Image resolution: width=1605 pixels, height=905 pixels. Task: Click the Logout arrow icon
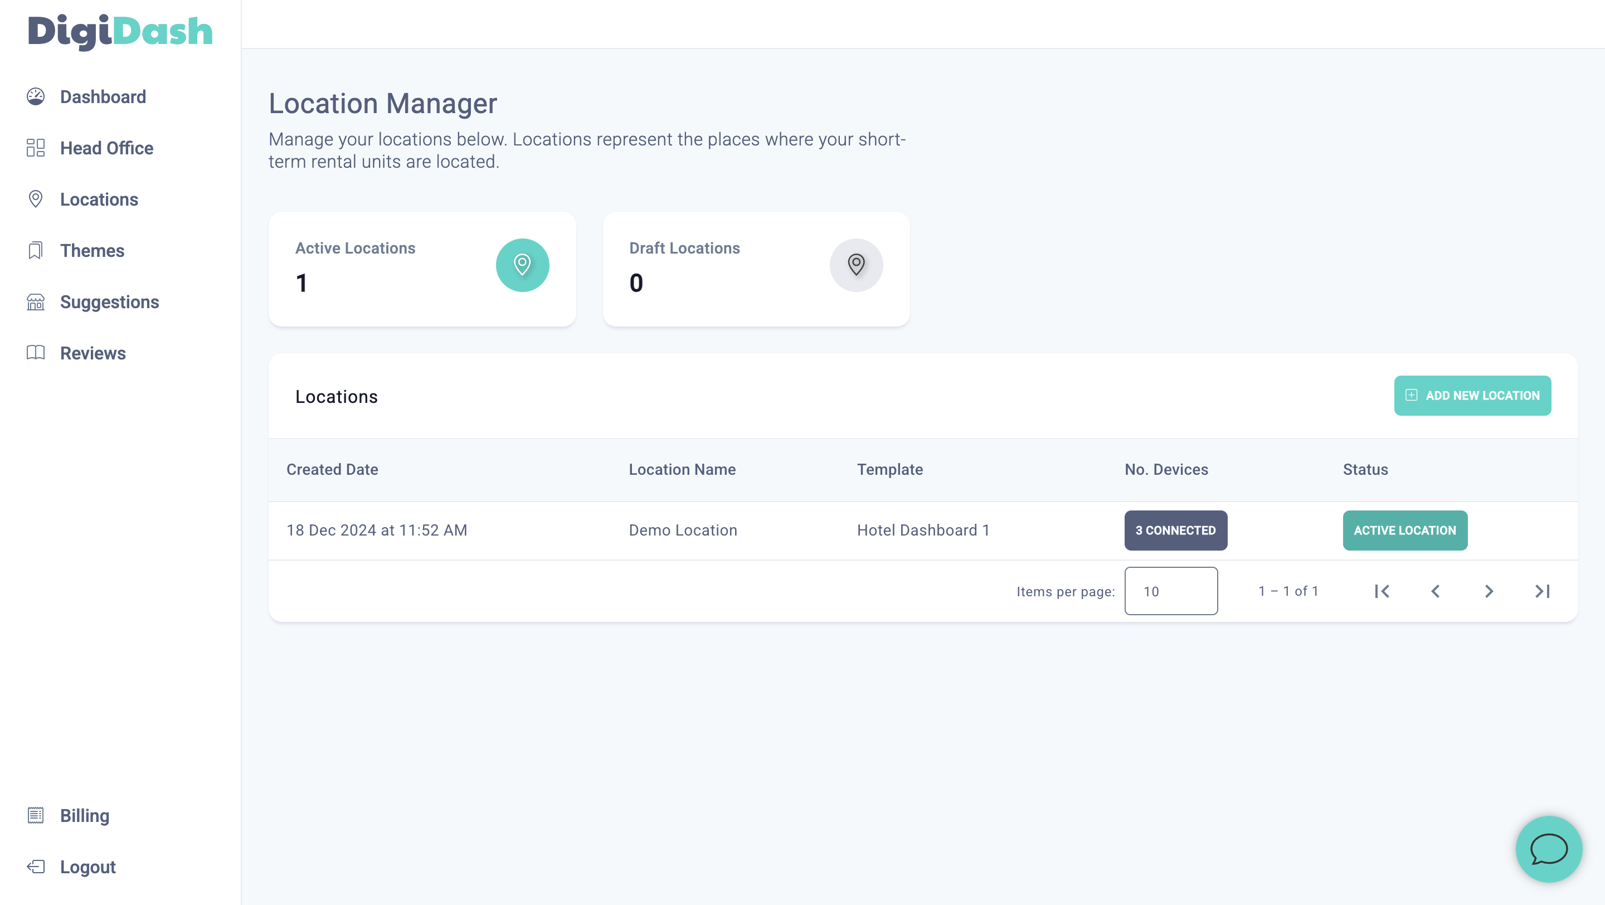point(36,867)
